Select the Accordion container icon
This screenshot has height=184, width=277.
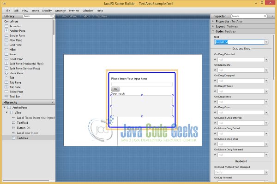[x=6, y=26]
